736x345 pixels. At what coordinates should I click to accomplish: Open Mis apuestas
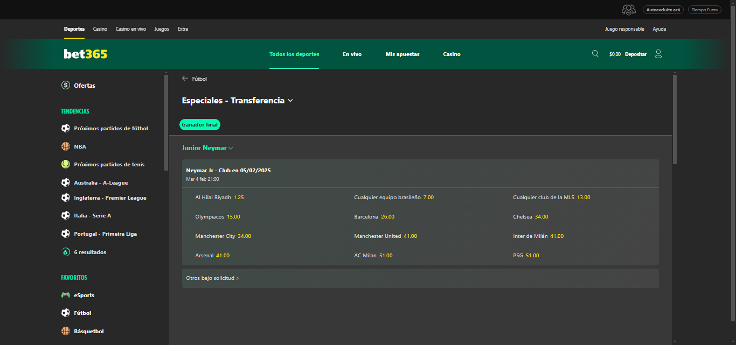coord(402,54)
